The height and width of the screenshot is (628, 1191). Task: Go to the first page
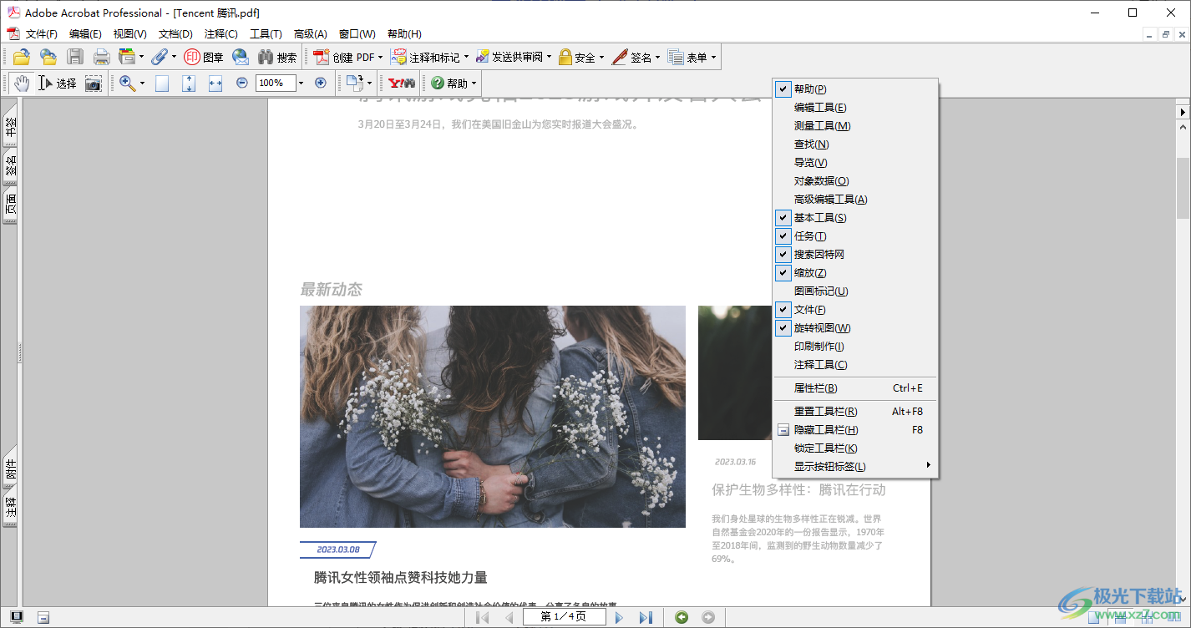[x=483, y=617]
